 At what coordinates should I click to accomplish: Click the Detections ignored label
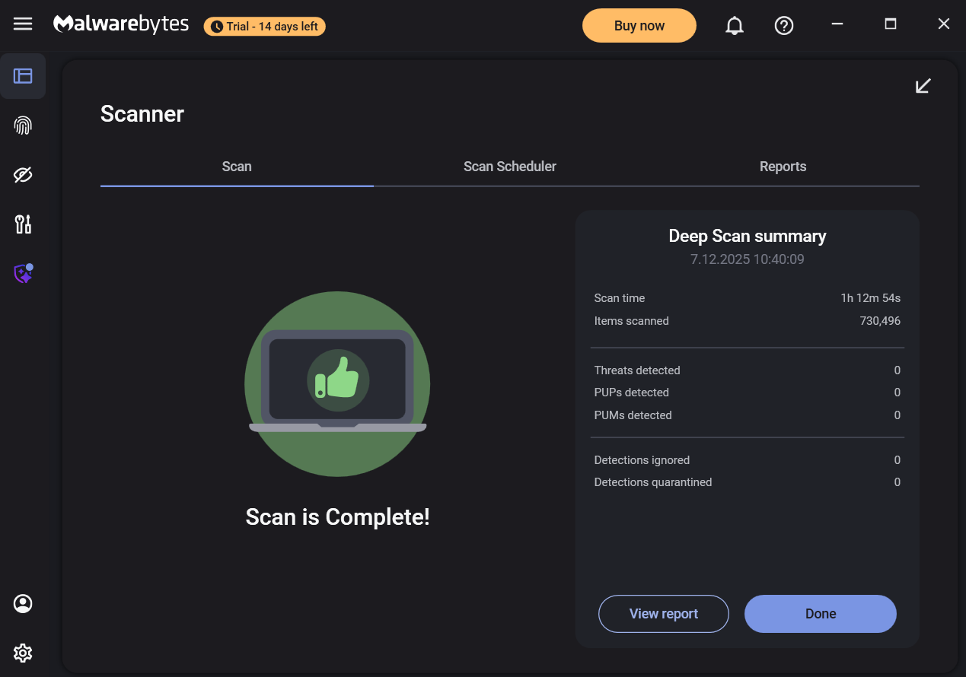[642, 460]
